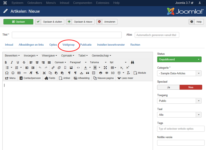Viewport: 206px width, 150px height.
Task: Pick text color with A icon
Action: pos(85,68)
